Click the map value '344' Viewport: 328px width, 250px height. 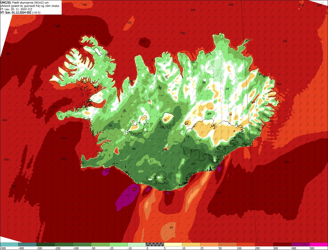pos(64,138)
